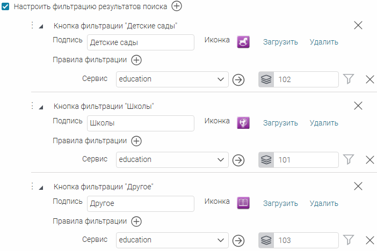Add a filtering rule for Детские сады

point(136,60)
